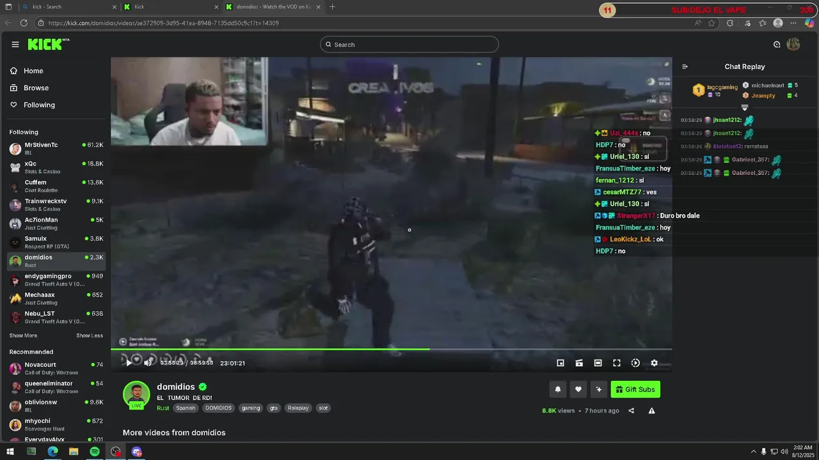Open oblivionsw recommended channel

pos(57,406)
